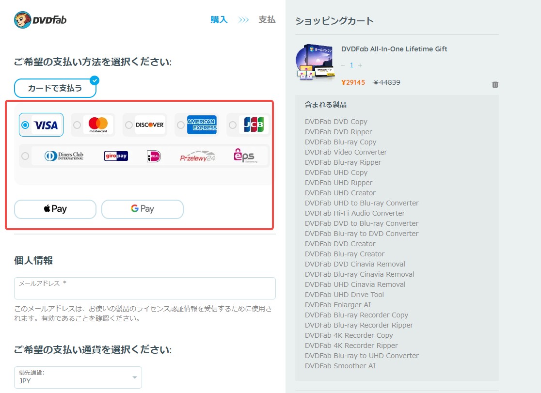Screen dimensions: 541x393
Task: Toggle the Diners Club row radio button
Action: point(25,156)
